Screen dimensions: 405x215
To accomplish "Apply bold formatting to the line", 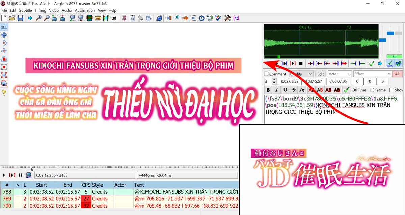I will [x=268, y=90].
